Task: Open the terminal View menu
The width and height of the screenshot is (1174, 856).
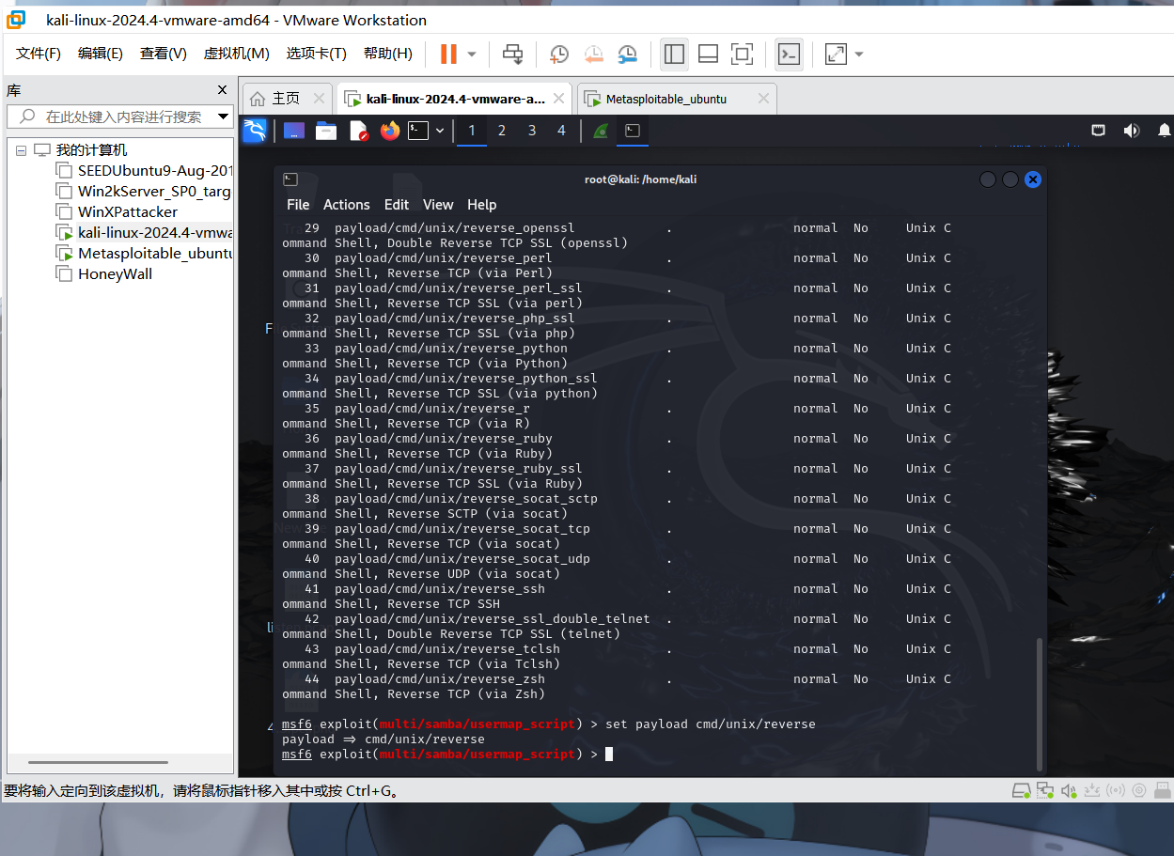Action: pyautogui.click(x=438, y=205)
